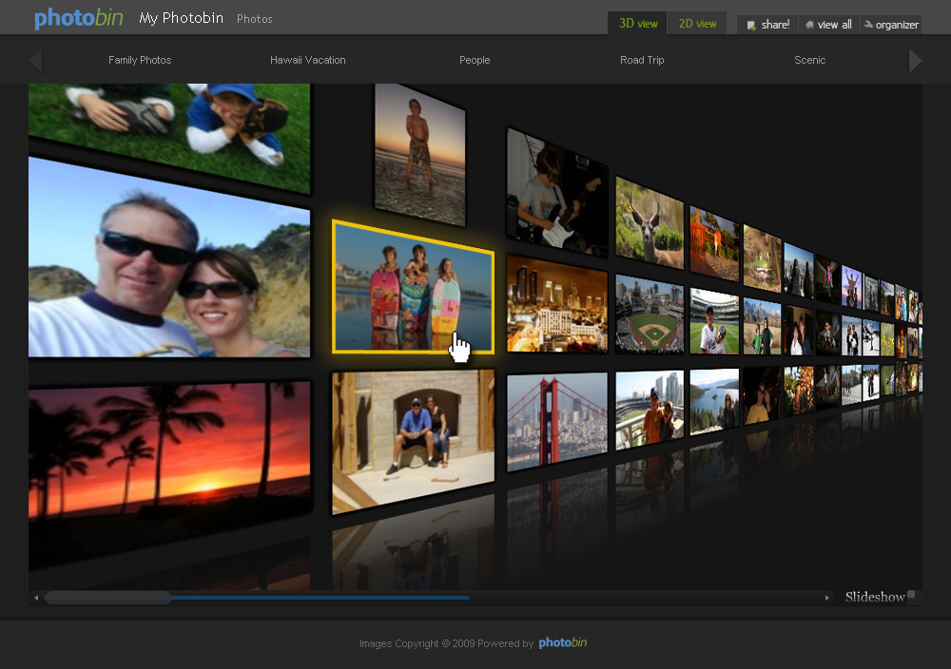The width and height of the screenshot is (951, 669).
Task: Open the baseball stadium aerial photo
Action: pos(649,314)
